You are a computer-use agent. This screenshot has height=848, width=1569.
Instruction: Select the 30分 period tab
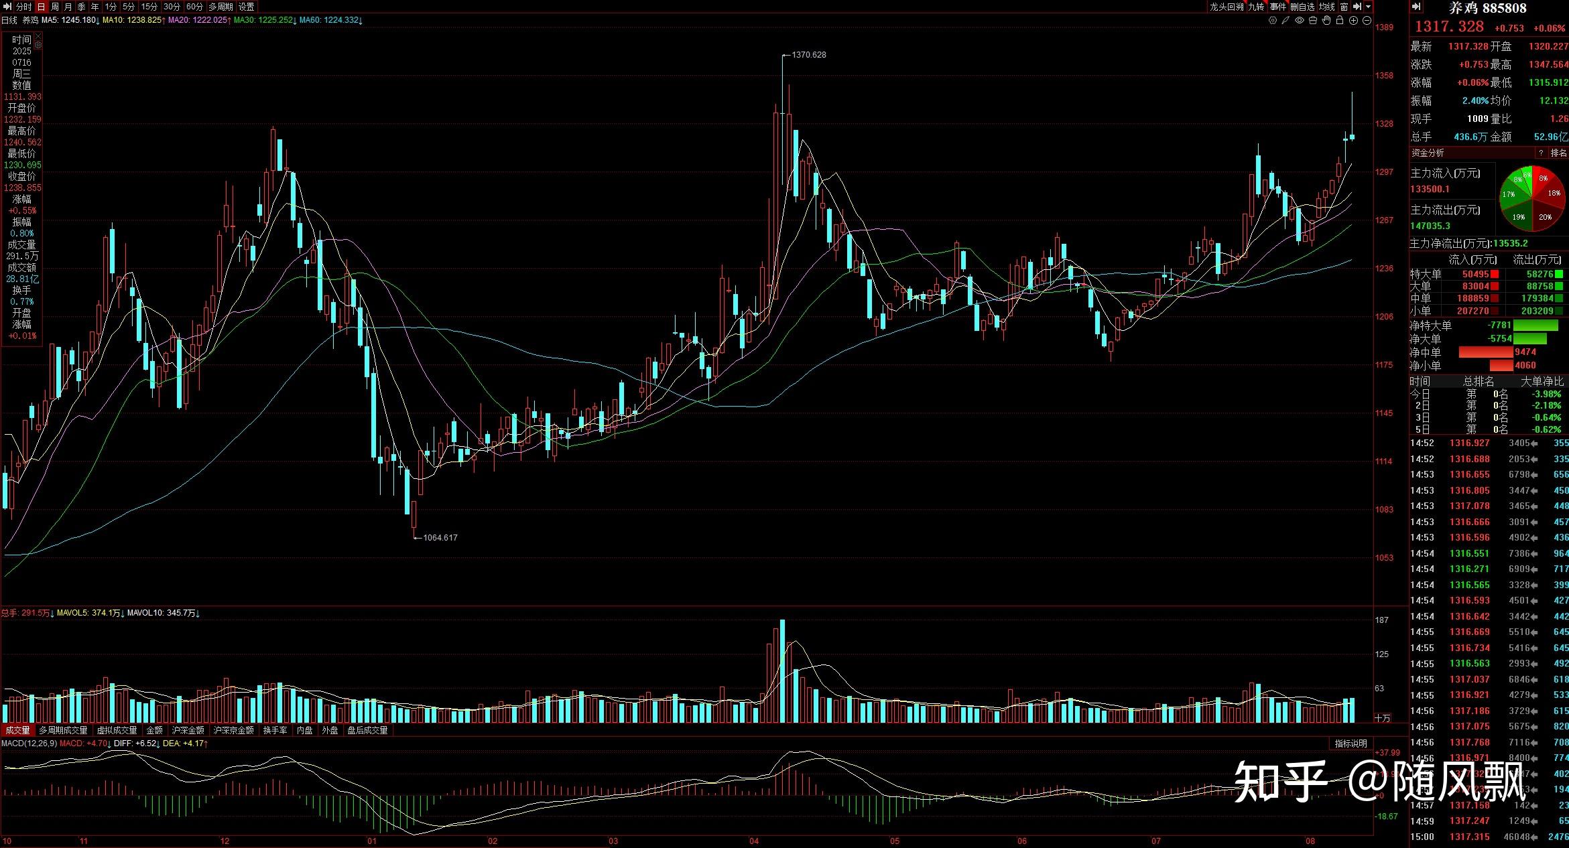pyautogui.click(x=172, y=7)
